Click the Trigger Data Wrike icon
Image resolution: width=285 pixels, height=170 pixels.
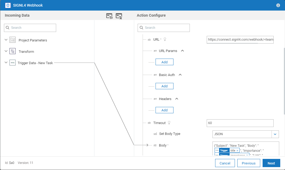pyautogui.click(x=13, y=63)
